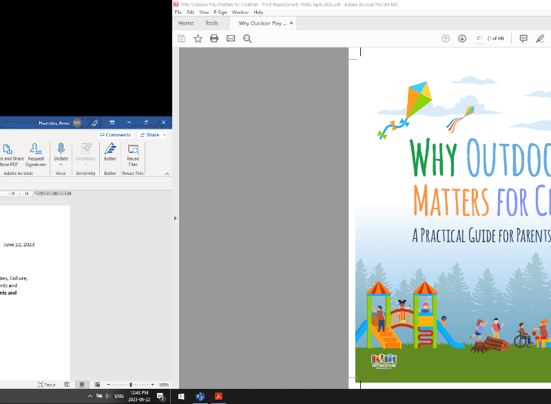
Task: Go to the next page with down arrow
Action: tap(462, 39)
